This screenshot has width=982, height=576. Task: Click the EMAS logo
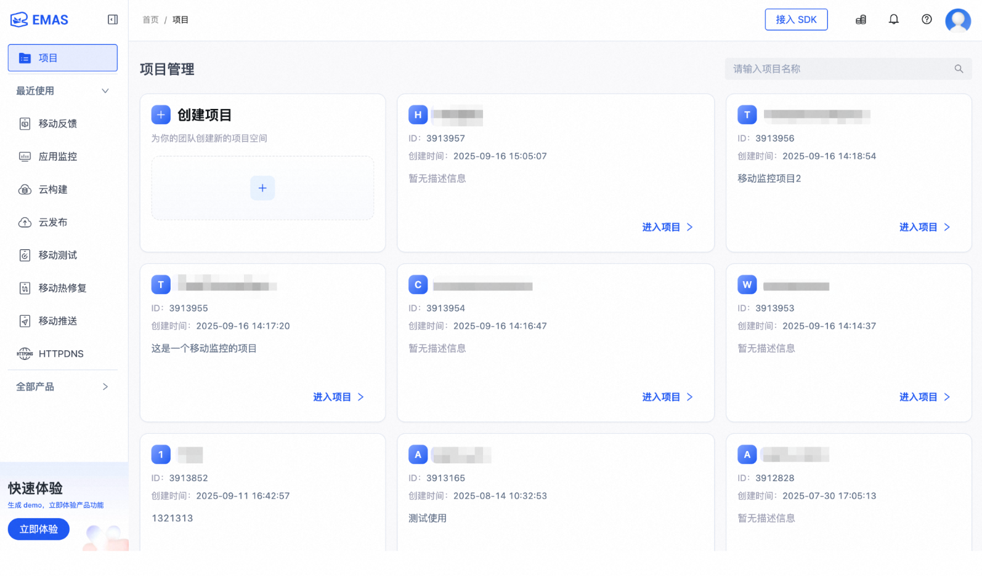pos(39,20)
